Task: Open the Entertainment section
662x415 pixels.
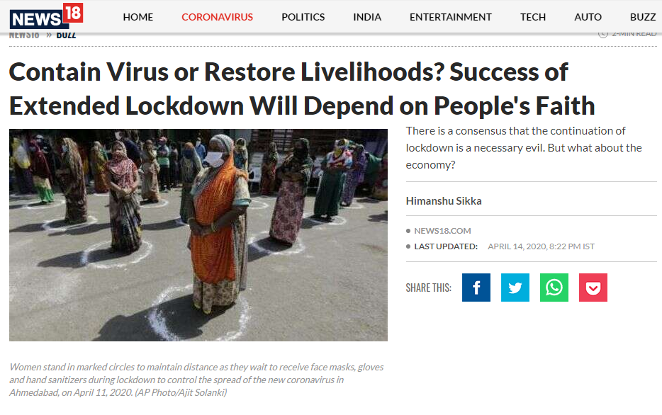Action: click(451, 17)
